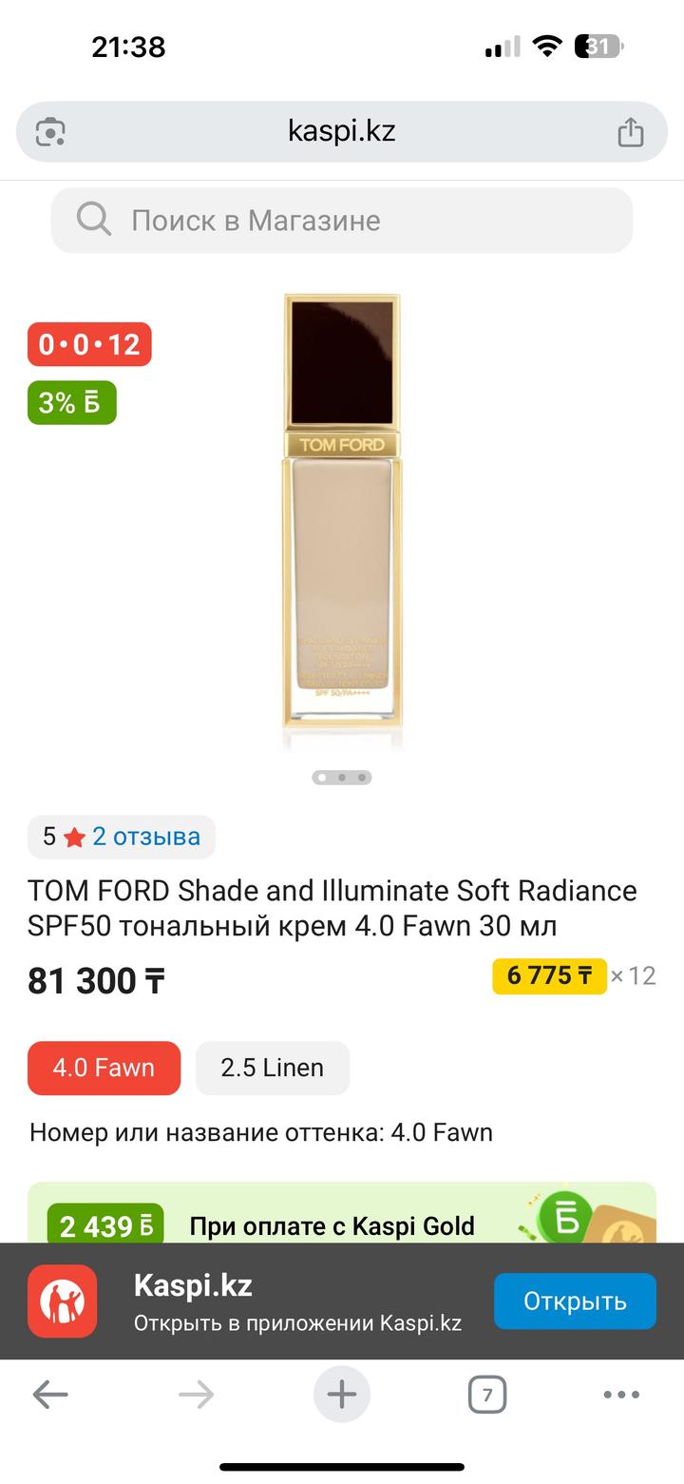Tap the kaspi.kz address bar
The width and height of the screenshot is (684, 1484).
click(342, 131)
